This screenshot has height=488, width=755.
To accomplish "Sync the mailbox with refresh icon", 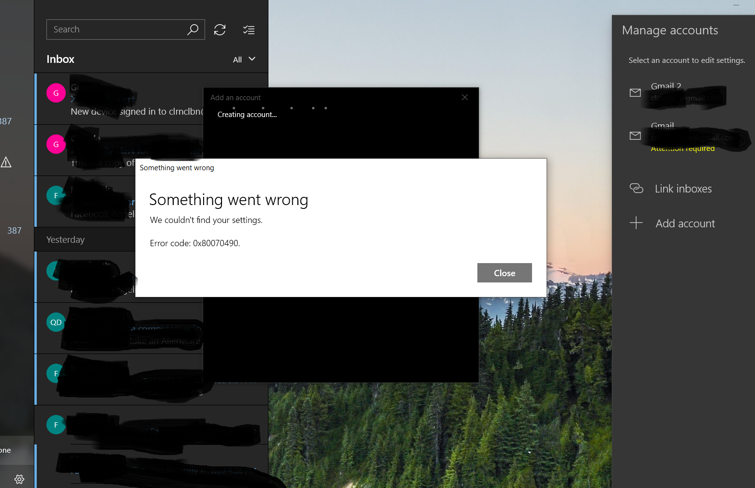I will (x=220, y=30).
